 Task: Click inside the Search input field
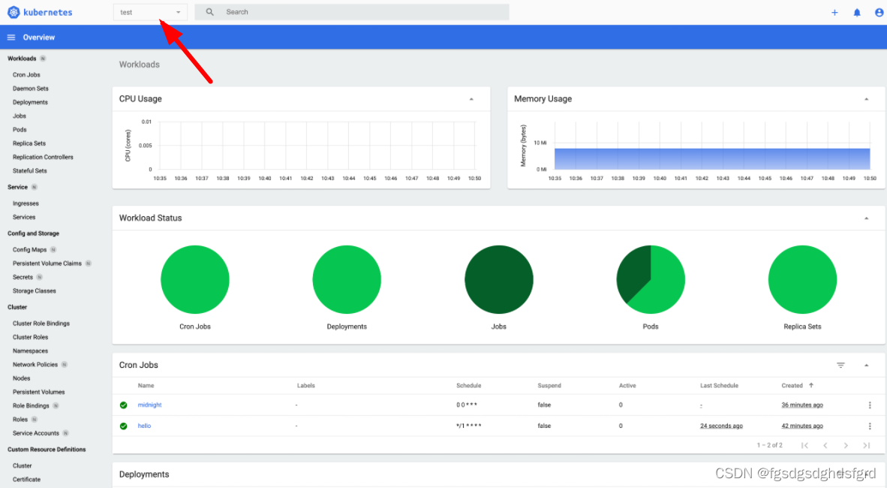click(352, 12)
